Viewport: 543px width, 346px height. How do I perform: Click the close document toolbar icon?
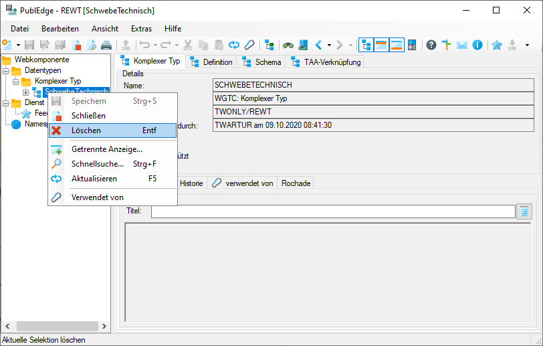pos(76,45)
